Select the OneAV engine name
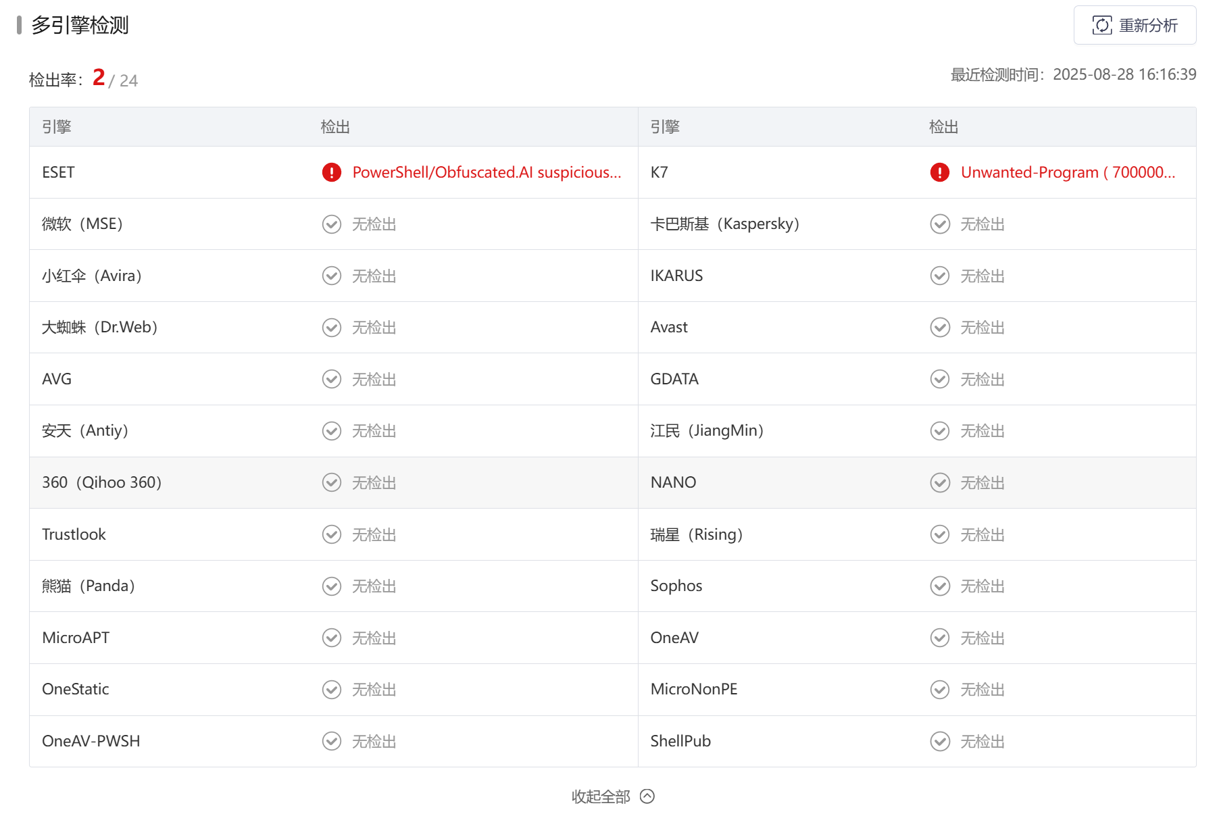The image size is (1219, 816). [x=674, y=638]
